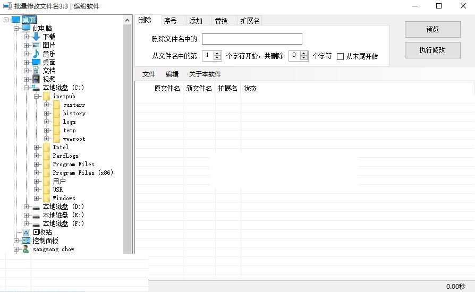The image size is (475, 292).
Task: Click the sangsang chow user icon
Action: (x=26, y=250)
